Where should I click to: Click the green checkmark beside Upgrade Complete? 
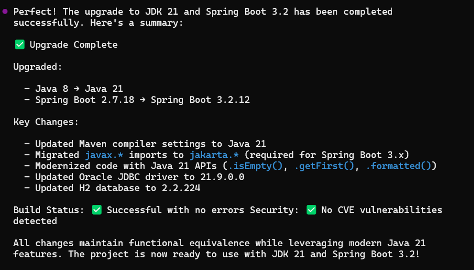pyautogui.click(x=20, y=45)
